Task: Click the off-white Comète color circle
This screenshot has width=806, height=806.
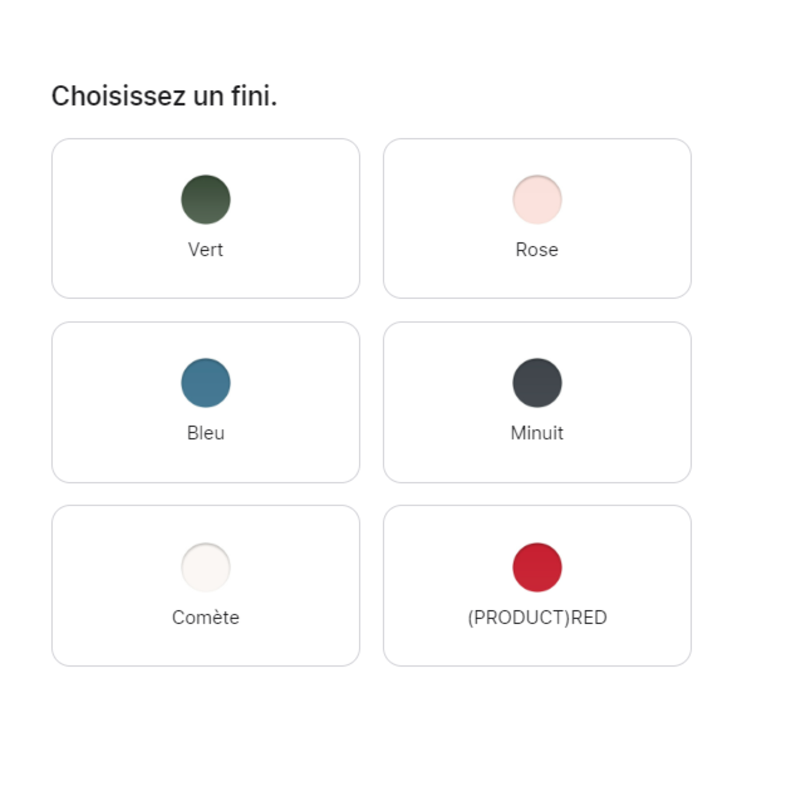Action: [x=205, y=567]
